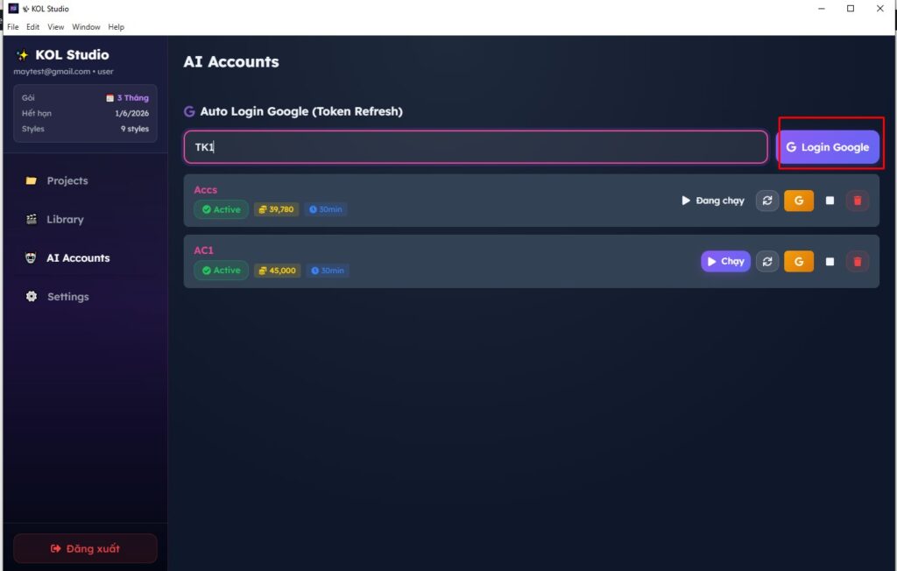
Task: Delete the AC1 account with trash icon
Action: (x=857, y=261)
